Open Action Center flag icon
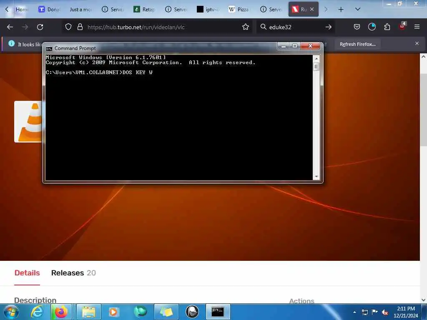This screenshot has width=427, height=320. (374, 312)
